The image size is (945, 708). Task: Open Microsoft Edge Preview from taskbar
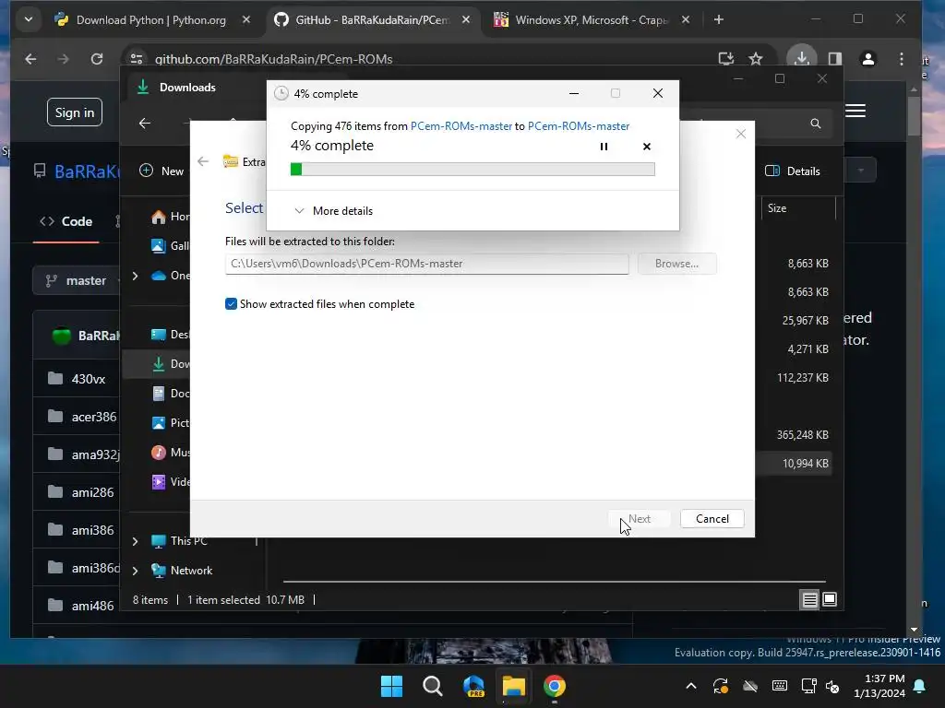point(473,686)
